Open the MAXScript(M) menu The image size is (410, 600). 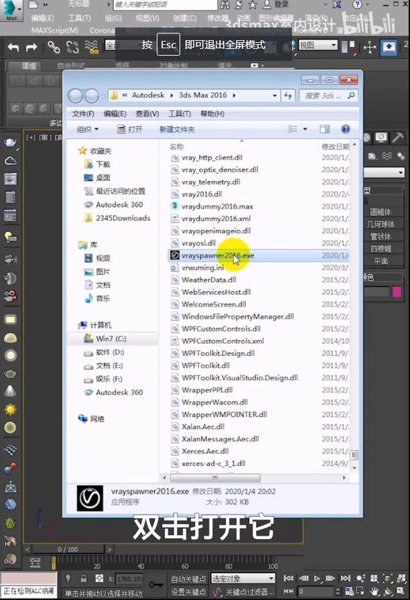click(x=55, y=30)
